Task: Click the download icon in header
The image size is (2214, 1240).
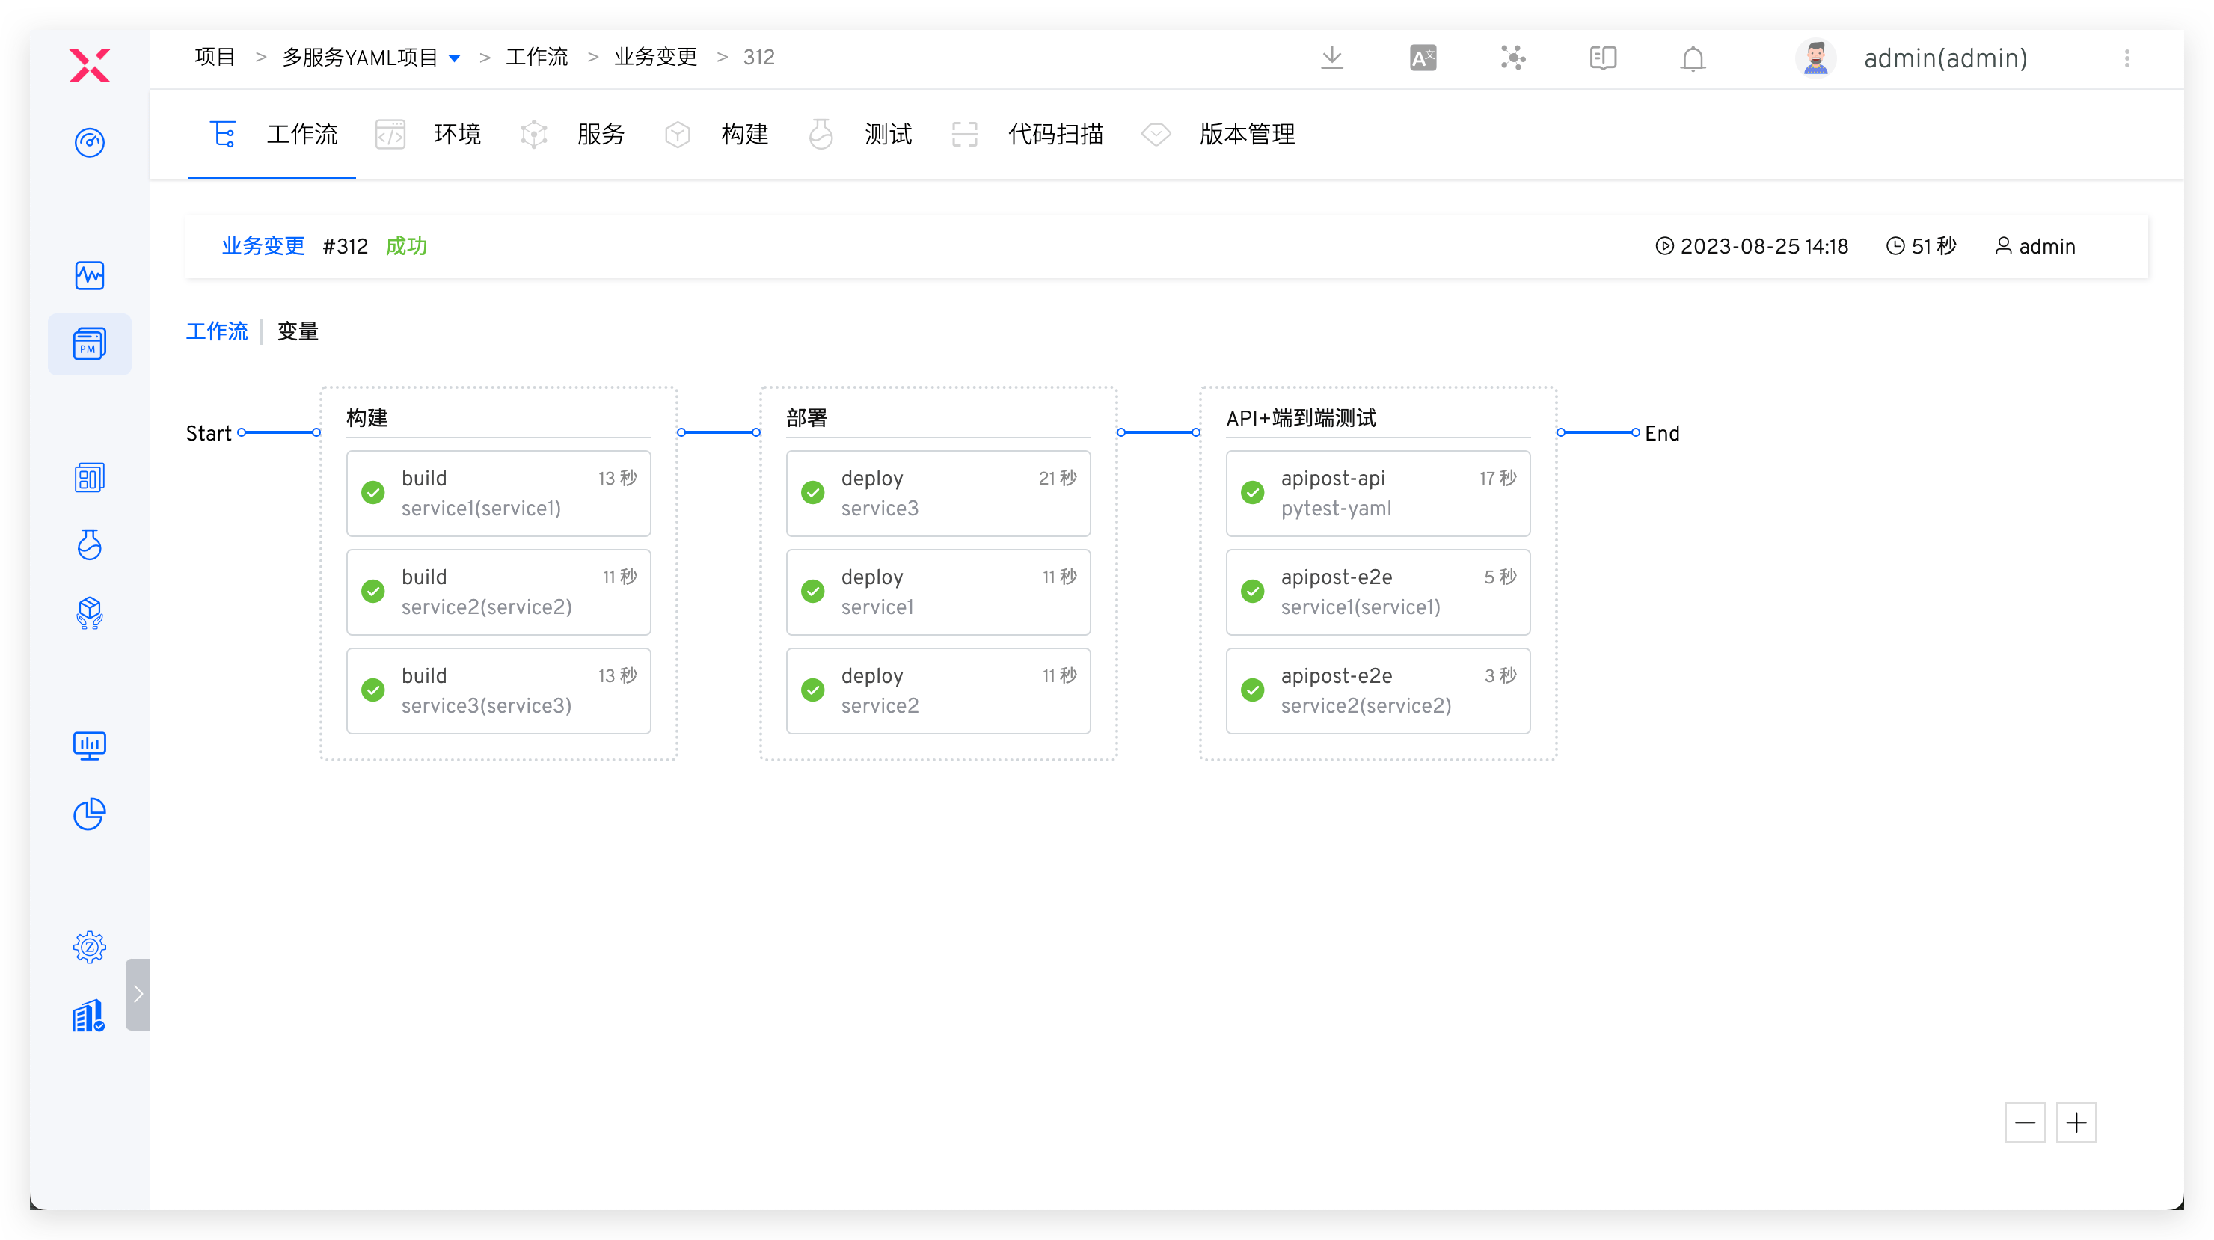Action: [x=1331, y=58]
